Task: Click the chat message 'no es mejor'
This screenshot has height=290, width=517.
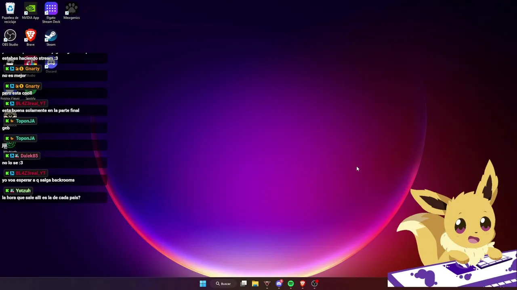Action: coord(14,75)
